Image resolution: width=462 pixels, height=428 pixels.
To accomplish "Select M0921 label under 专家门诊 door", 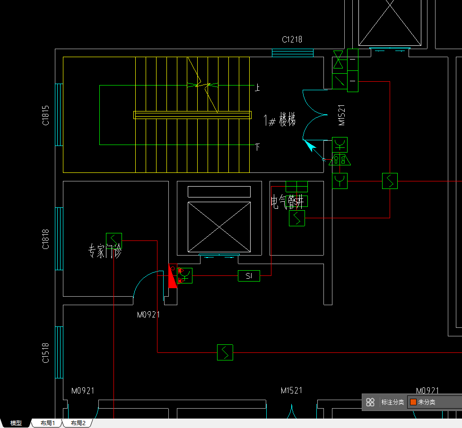I will pos(148,315).
